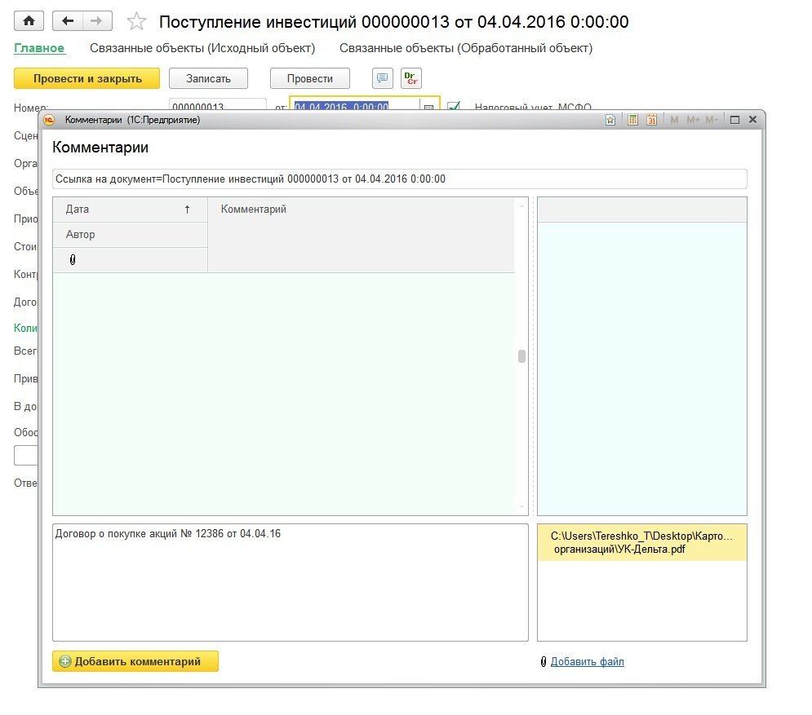Open Связанные объекты (Обработанный объект) tab
The height and width of the screenshot is (715, 812).
(x=466, y=48)
